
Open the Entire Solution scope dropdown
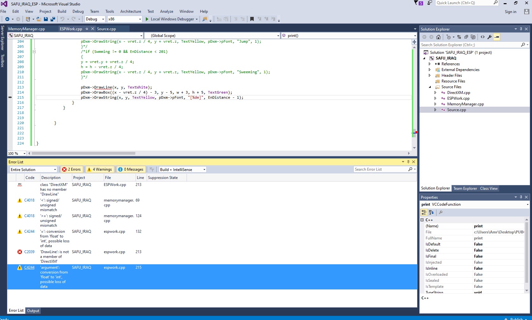pyautogui.click(x=33, y=169)
